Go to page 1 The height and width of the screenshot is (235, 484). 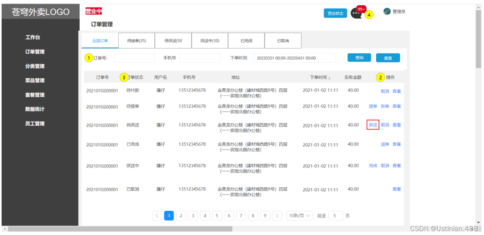(x=169, y=216)
